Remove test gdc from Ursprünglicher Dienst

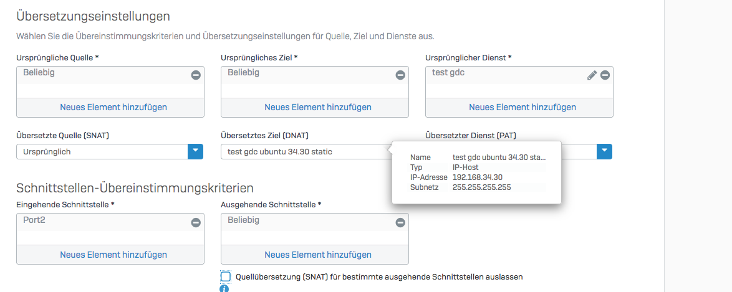pyautogui.click(x=605, y=75)
